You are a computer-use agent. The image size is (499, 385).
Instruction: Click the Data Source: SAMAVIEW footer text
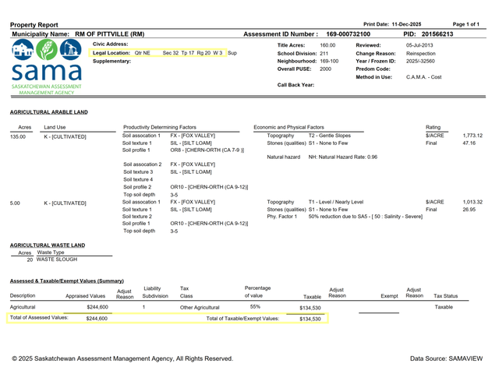point(446,358)
